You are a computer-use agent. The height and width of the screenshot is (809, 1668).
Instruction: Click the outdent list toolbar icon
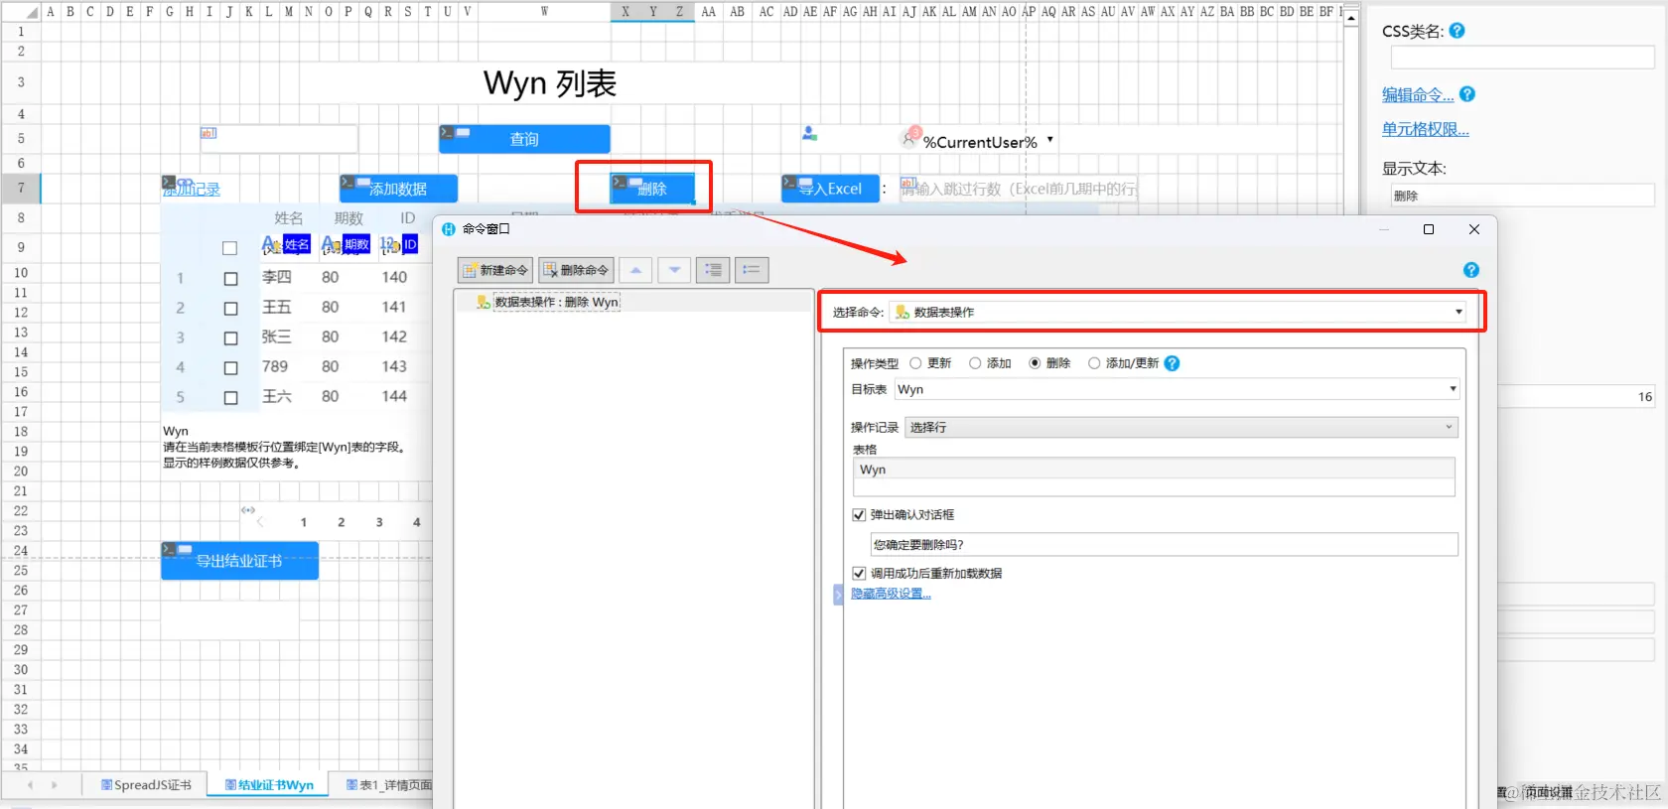(752, 270)
